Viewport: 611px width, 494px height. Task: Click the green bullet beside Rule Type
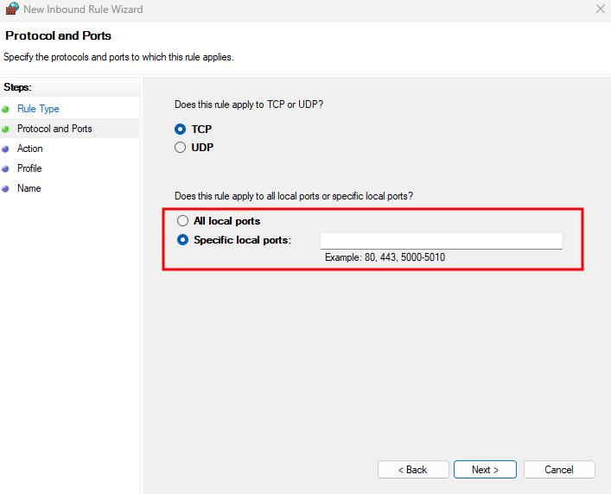click(5, 110)
